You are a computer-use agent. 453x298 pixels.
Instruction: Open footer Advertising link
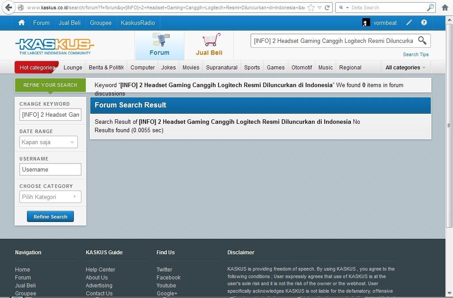pos(99,285)
